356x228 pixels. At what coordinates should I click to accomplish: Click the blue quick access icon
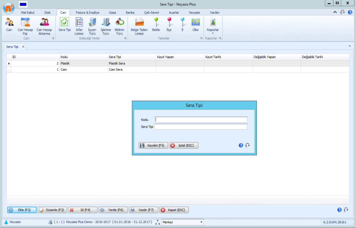23,4
